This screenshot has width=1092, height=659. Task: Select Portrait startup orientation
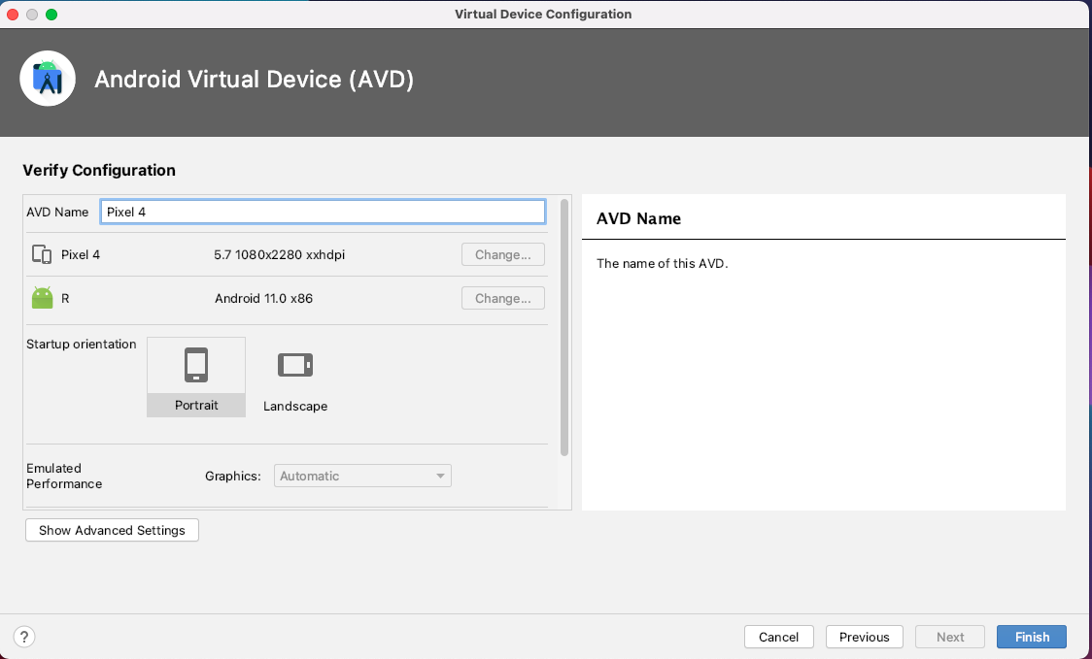(196, 378)
